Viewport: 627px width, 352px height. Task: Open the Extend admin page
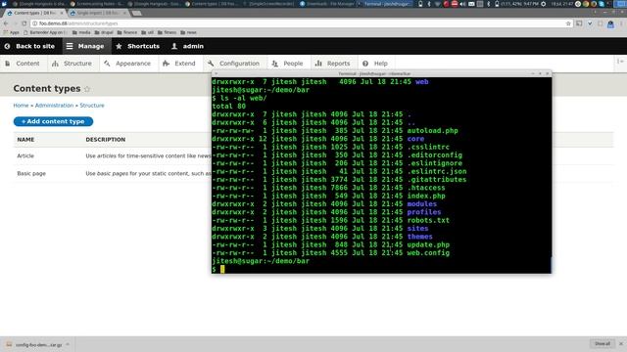click(x=179, y=64)
